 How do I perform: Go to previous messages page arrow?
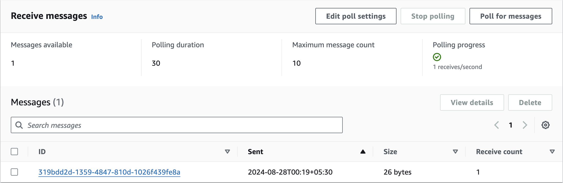pyautogui.click(x=496, y=125)
